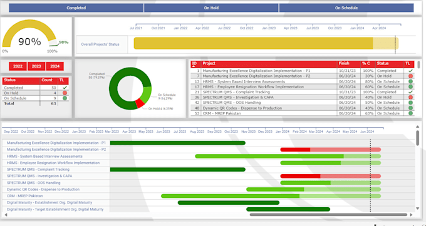The image size is (426, 226).
Task: Select the On Hold status filter button
Action: [211, 8]
